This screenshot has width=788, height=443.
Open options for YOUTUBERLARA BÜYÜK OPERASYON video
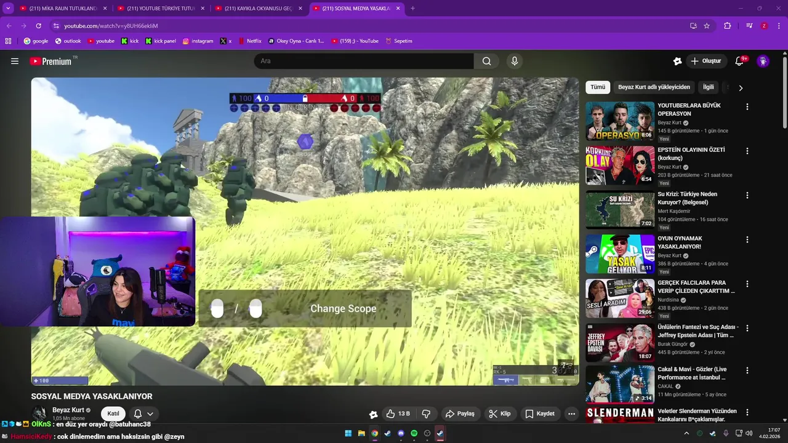[x=747, y=106]
